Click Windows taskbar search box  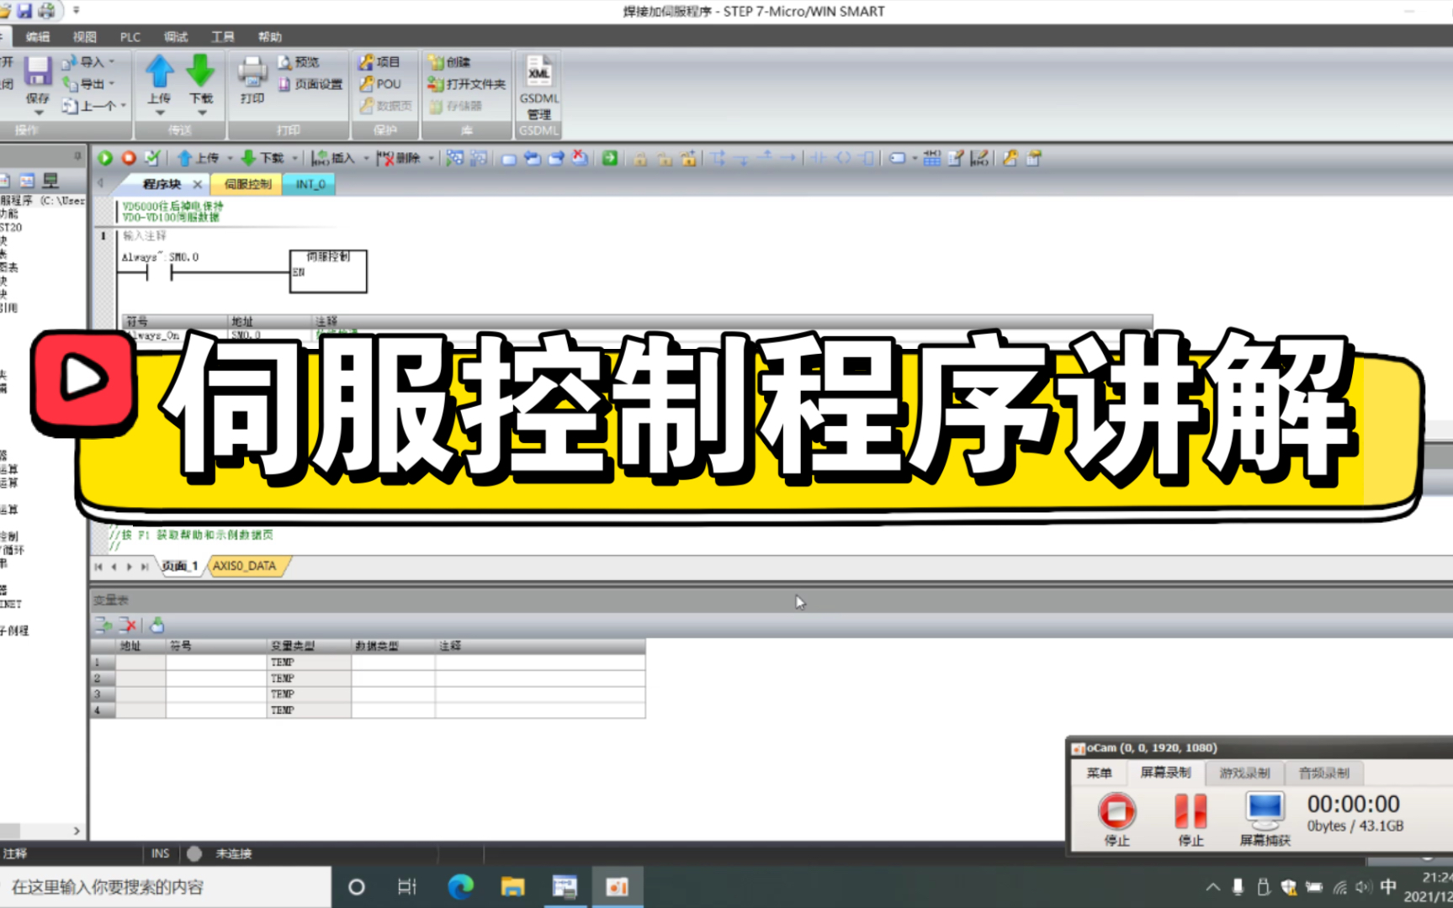pos(166,887)
